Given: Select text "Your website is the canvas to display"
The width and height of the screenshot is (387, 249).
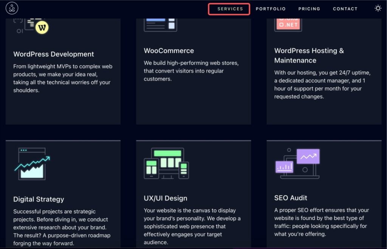Looking at the screenshot, I should tap(190, 211).
